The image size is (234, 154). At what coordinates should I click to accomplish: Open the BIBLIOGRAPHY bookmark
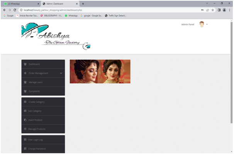[x=51, y=16]
